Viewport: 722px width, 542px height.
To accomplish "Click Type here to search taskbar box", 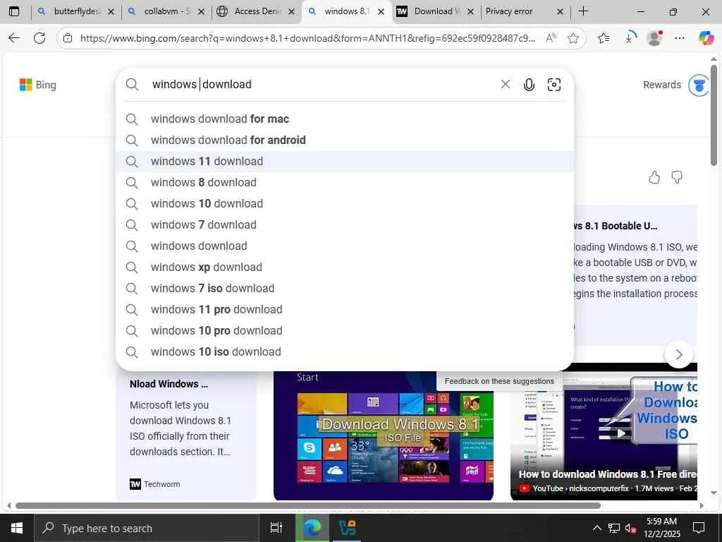I will click(x=147, y=528).
